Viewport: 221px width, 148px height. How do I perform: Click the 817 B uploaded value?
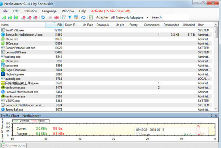[x=191, y=35]
